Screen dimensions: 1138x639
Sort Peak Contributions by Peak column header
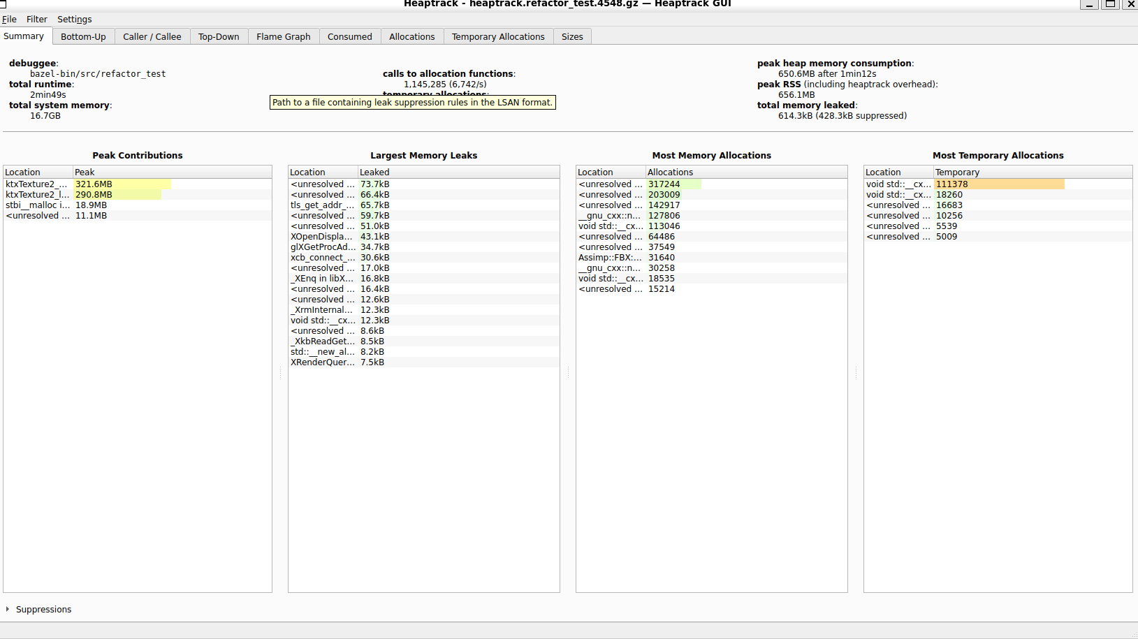(x=171, y=172)
